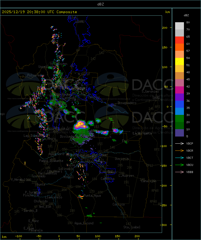Image resolution: width=201 pixels, height=240 pixels.
Task: Click the pink VBBB arrow icon
Action: 179,172
